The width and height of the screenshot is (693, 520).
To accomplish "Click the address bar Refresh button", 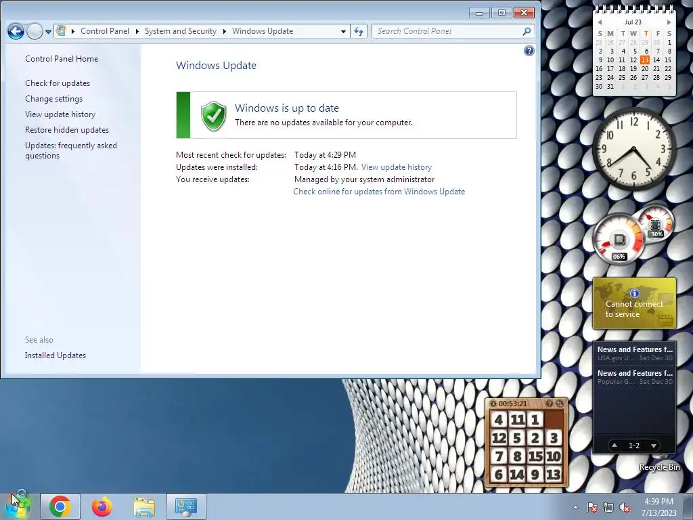I will (359, 31).
